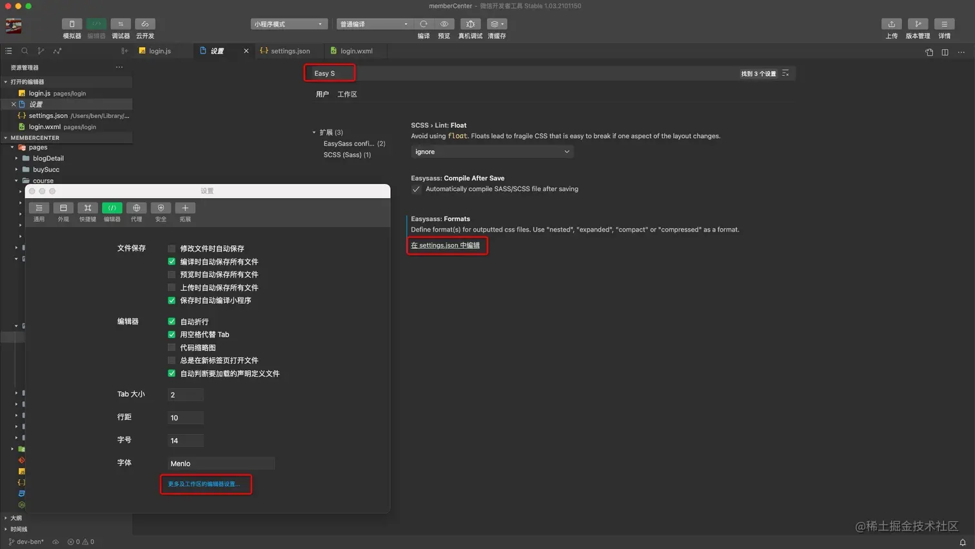Click the Tab 大小 input field

click(186, 395)
